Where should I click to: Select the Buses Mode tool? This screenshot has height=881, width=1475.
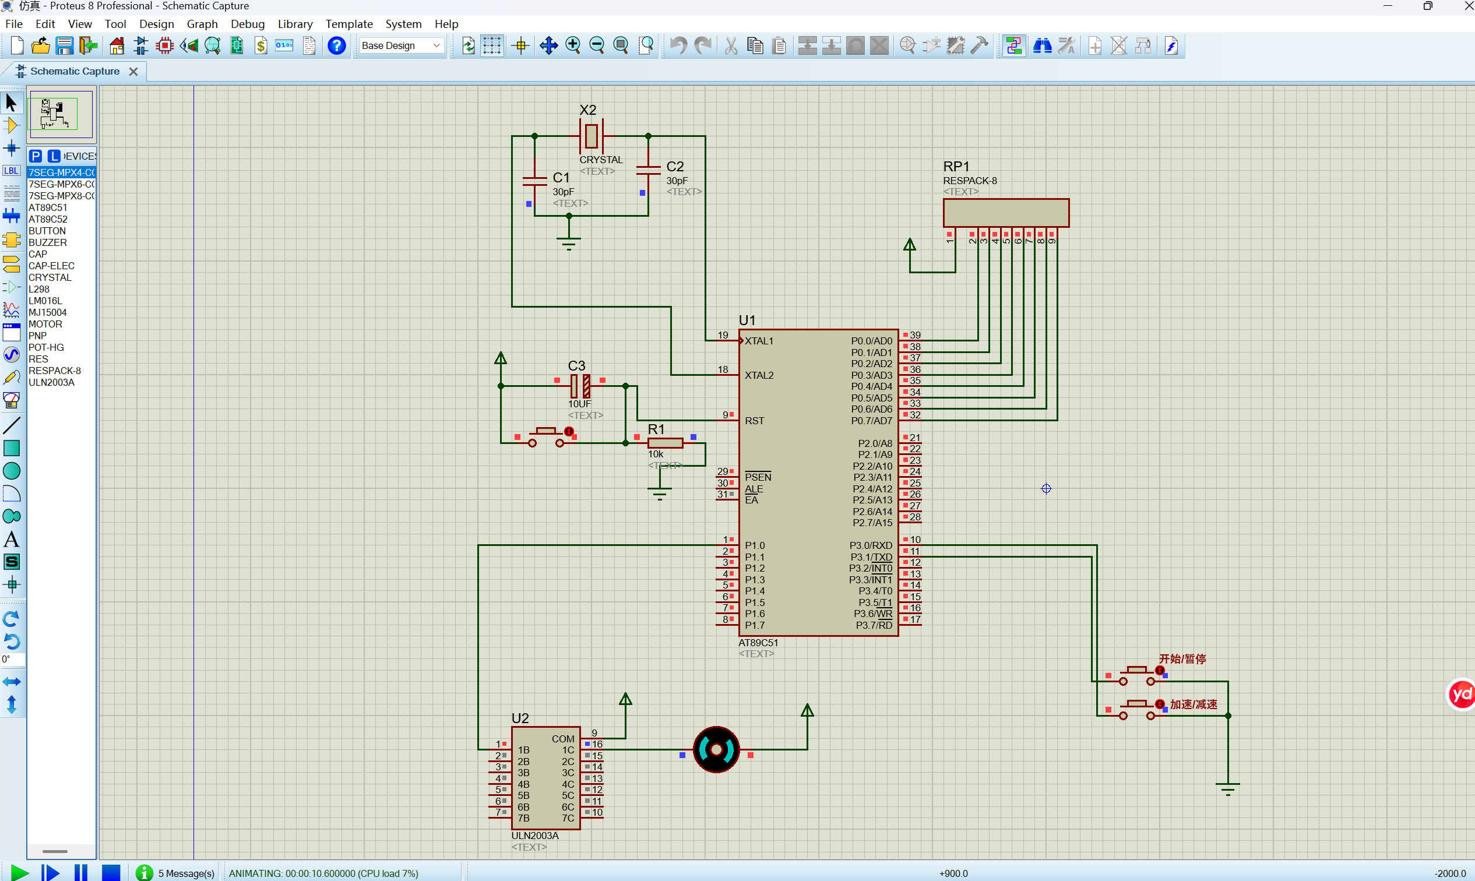tap(11, 216)
